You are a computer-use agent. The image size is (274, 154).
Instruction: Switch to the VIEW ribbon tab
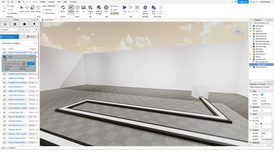[x=66, y=2]
